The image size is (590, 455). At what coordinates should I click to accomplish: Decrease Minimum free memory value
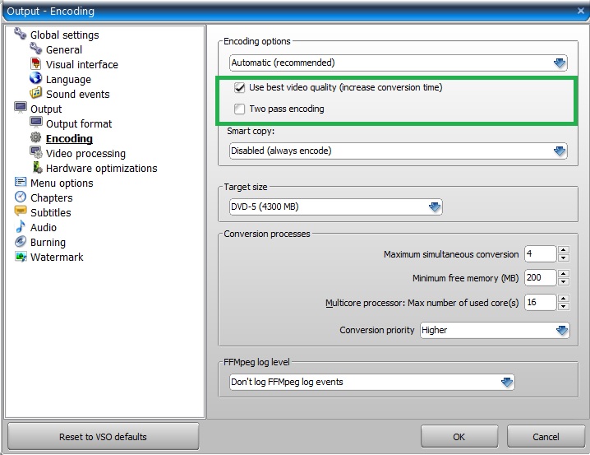563,281
